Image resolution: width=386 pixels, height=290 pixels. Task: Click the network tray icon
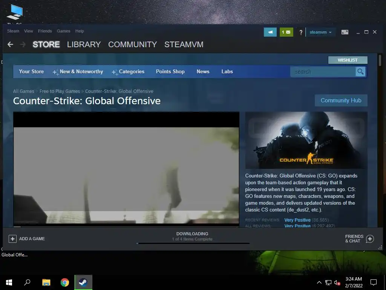pos(328,282)
